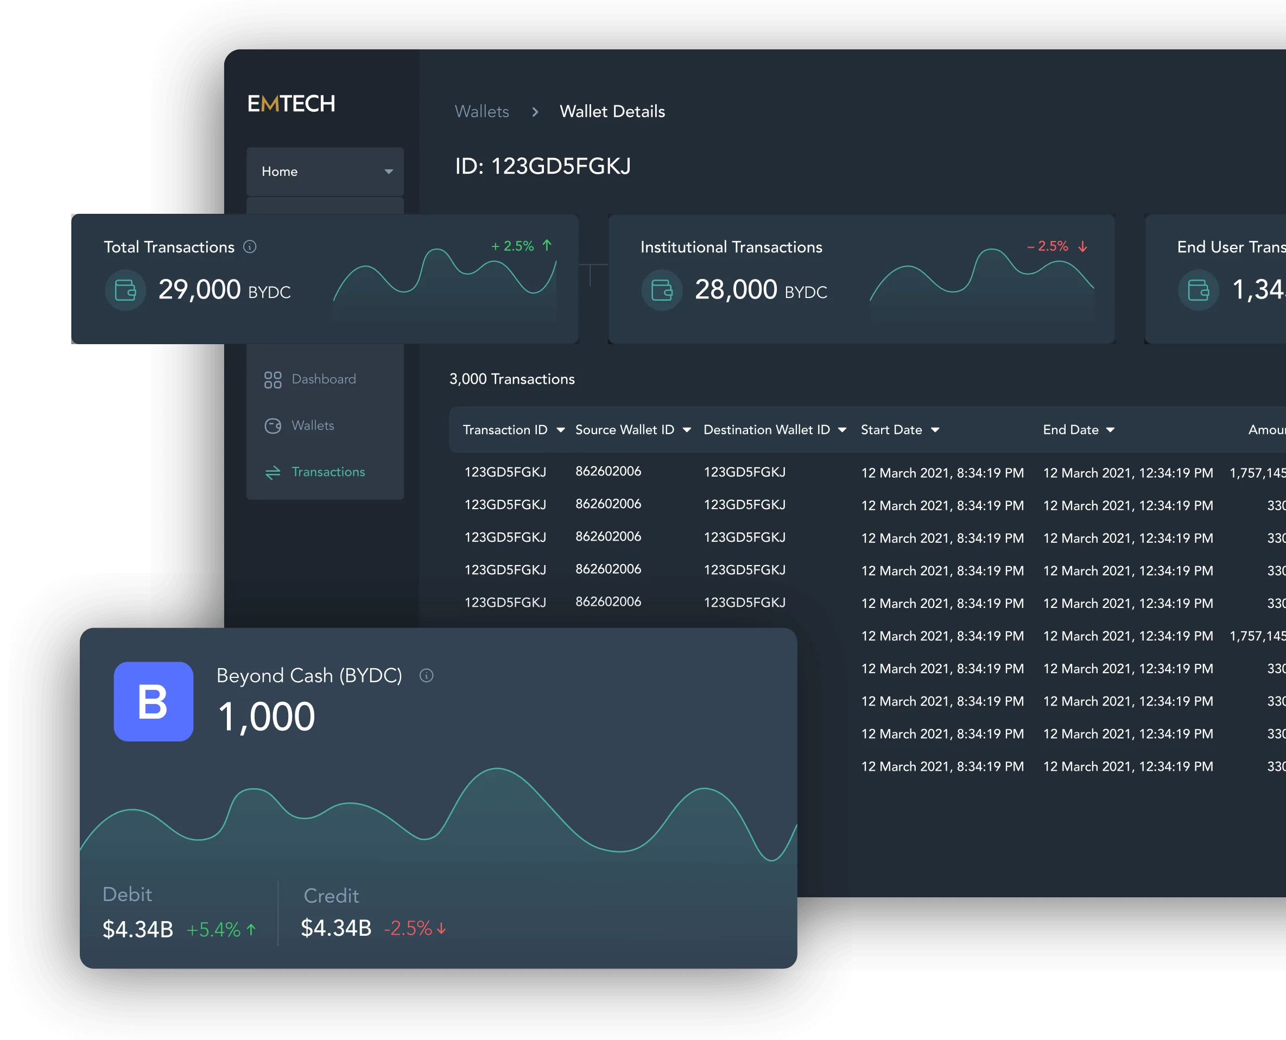
Task: Click the wallet icon on Total Transactions card
Action: (x=125, y=290)
